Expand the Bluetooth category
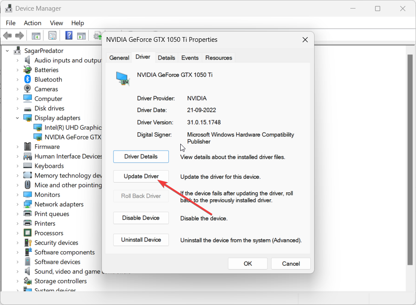416x305 pixels. coord(17,80)
